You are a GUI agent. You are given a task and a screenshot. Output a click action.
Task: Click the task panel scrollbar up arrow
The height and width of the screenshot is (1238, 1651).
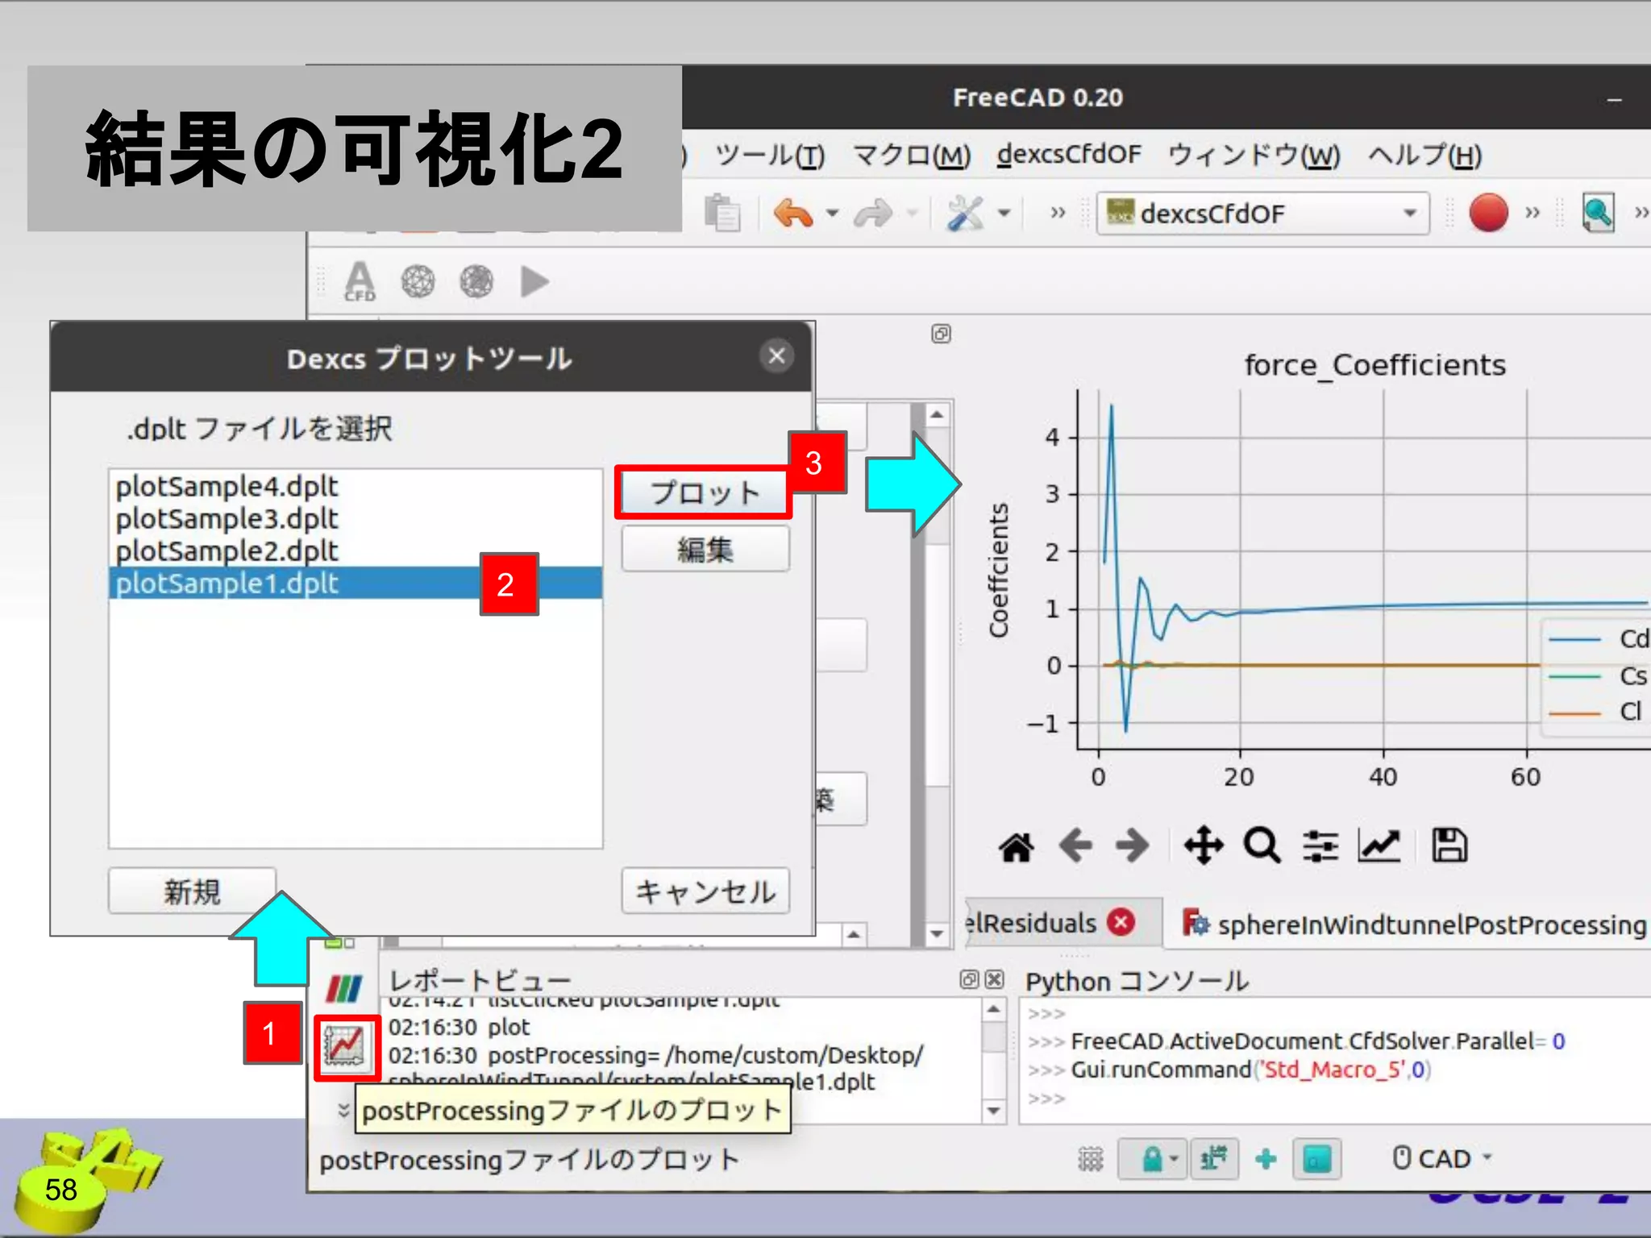click(936, 415)
